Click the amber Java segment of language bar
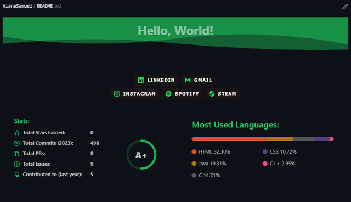 (280, 139)
